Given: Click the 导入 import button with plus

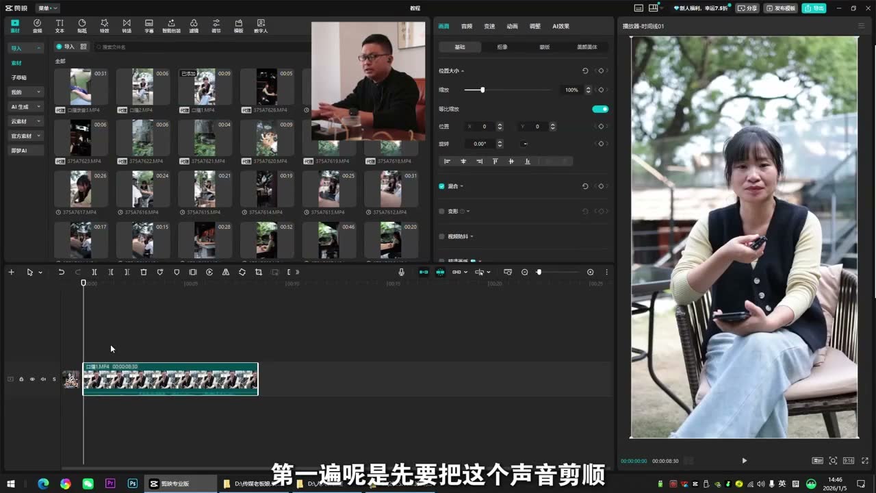Looking at the screenshot, I should [65, 47].
